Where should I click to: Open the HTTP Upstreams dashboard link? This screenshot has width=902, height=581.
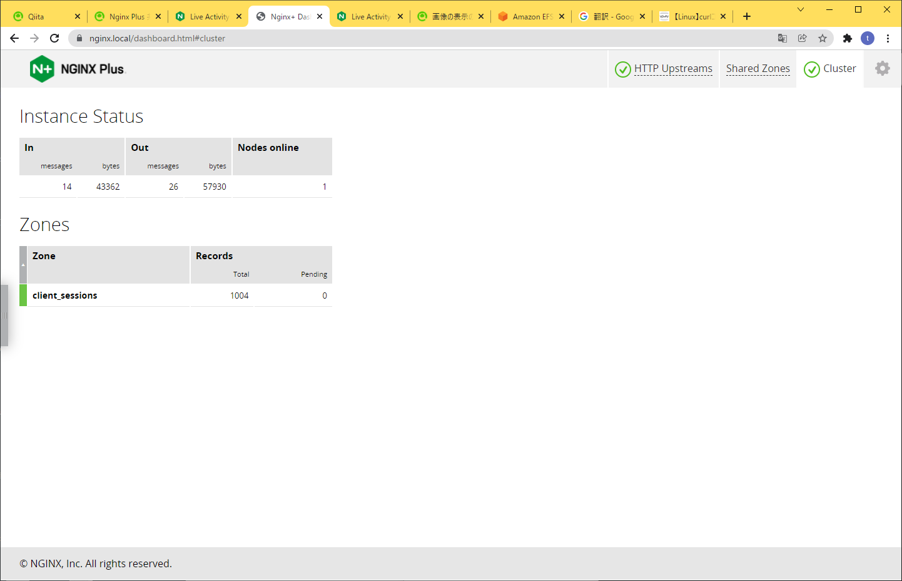(673, 68)
